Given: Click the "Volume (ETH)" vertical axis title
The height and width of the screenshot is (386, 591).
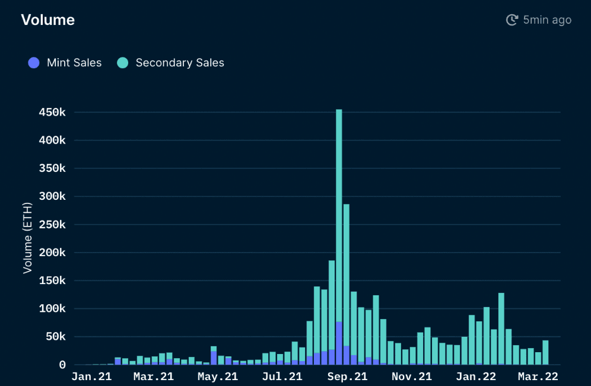Looking at the screenshot, I should coord(27,238).
